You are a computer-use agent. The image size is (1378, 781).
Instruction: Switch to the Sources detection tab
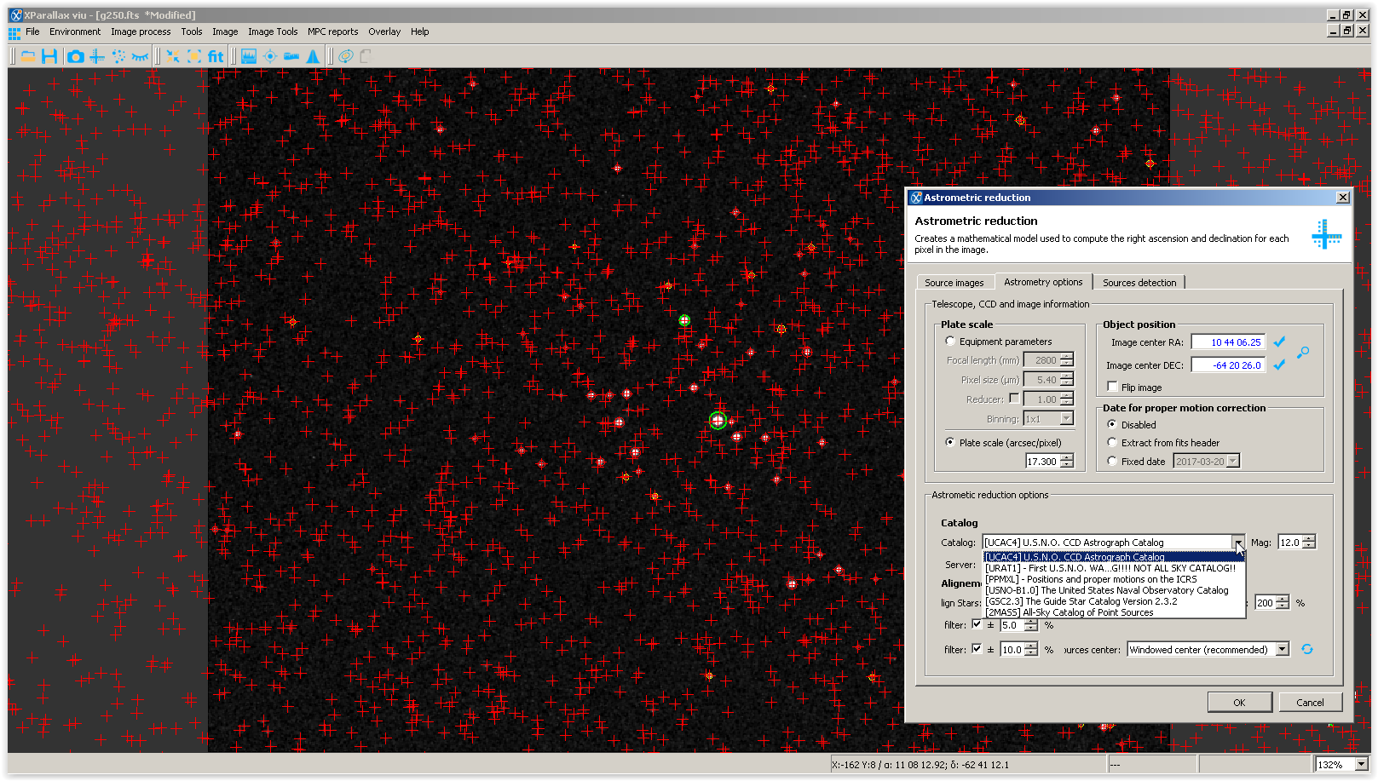1139,283
